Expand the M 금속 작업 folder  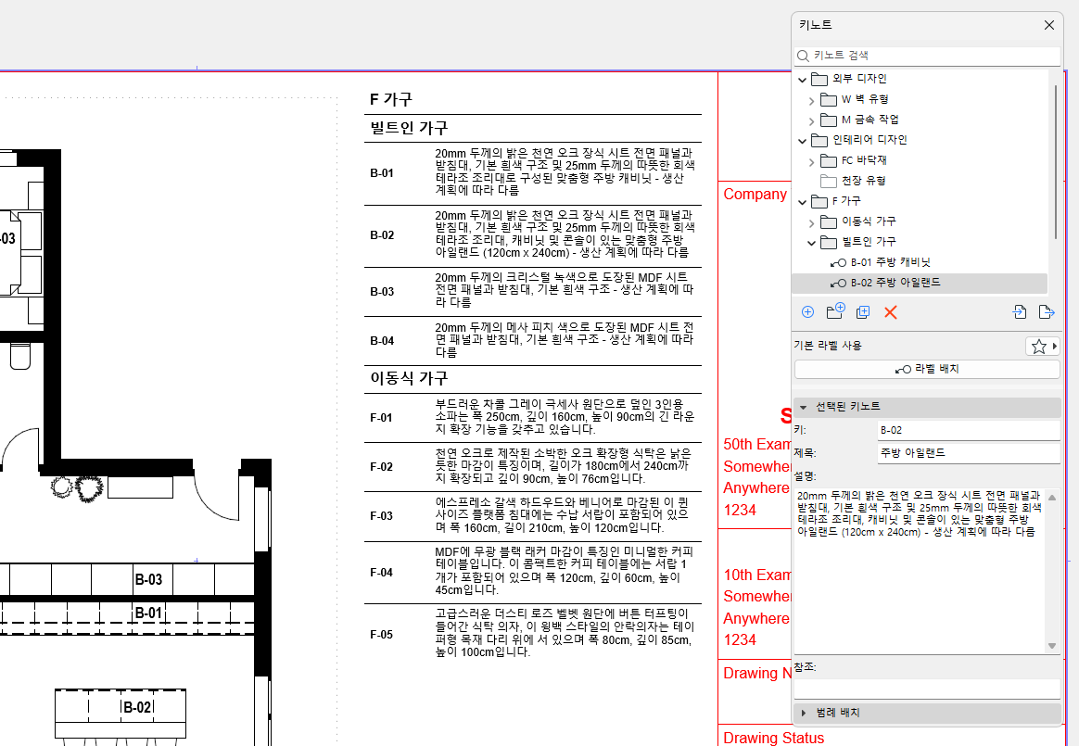coord(811,121)
